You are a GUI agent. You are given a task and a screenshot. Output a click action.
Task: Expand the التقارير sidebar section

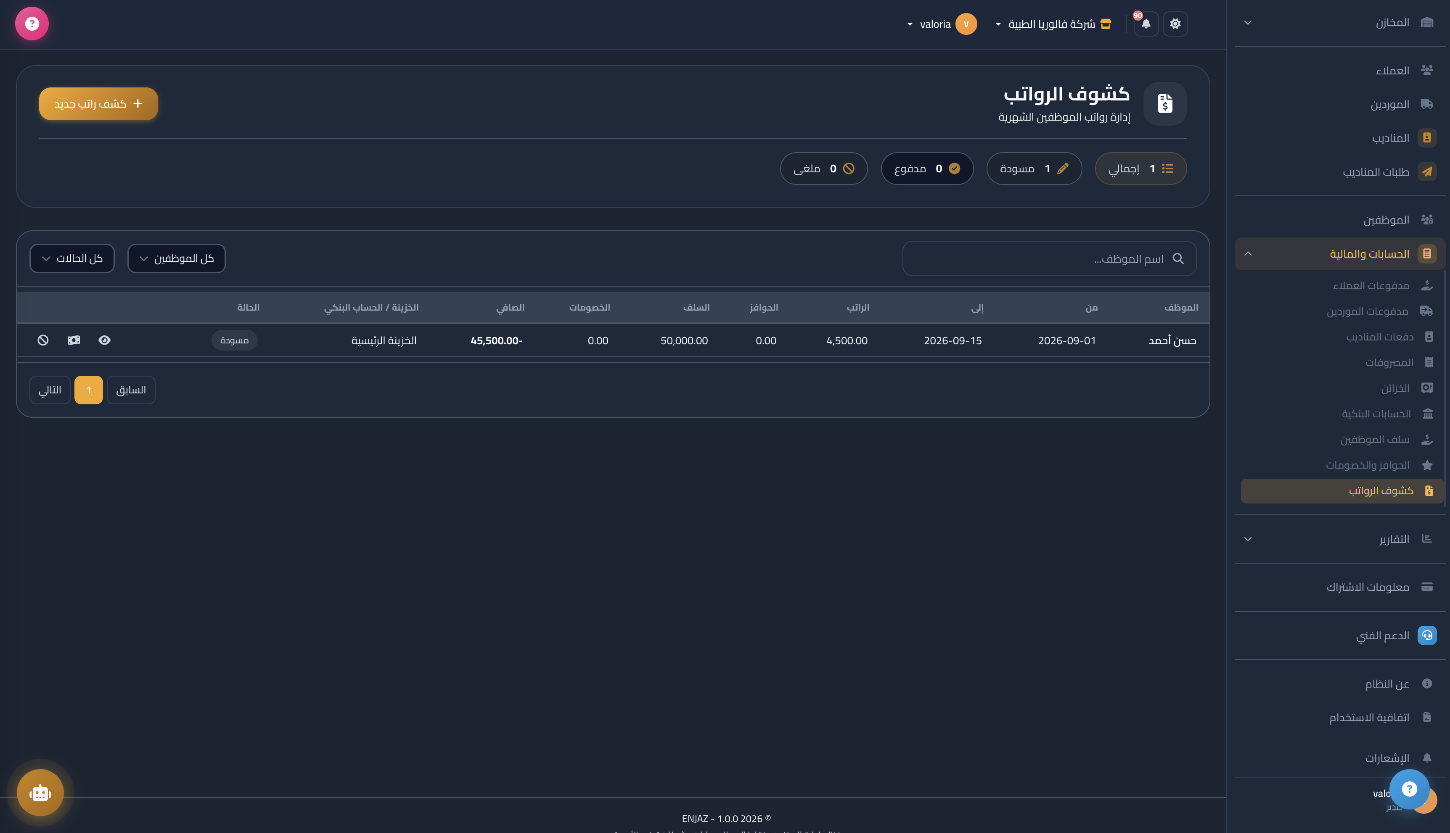[x=1339, y=539]
